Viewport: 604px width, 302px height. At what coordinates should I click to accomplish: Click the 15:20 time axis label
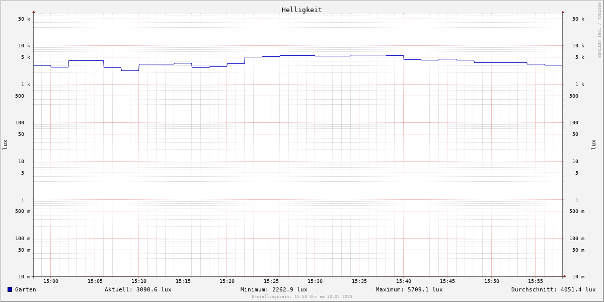pos(227,281)
